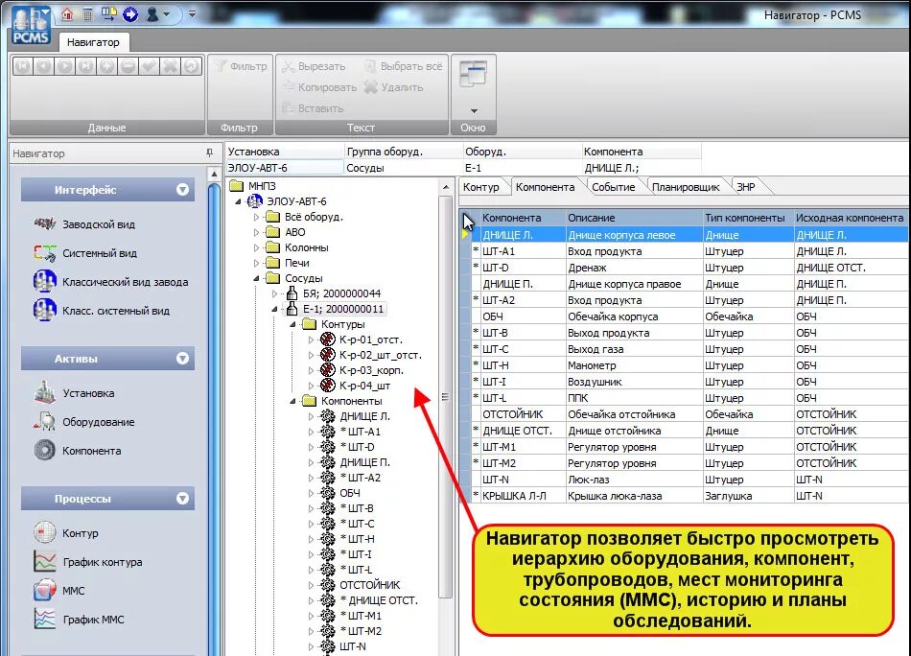
Task: Select К-р-01_отст. contour in tree
Action: click(371, 340)
